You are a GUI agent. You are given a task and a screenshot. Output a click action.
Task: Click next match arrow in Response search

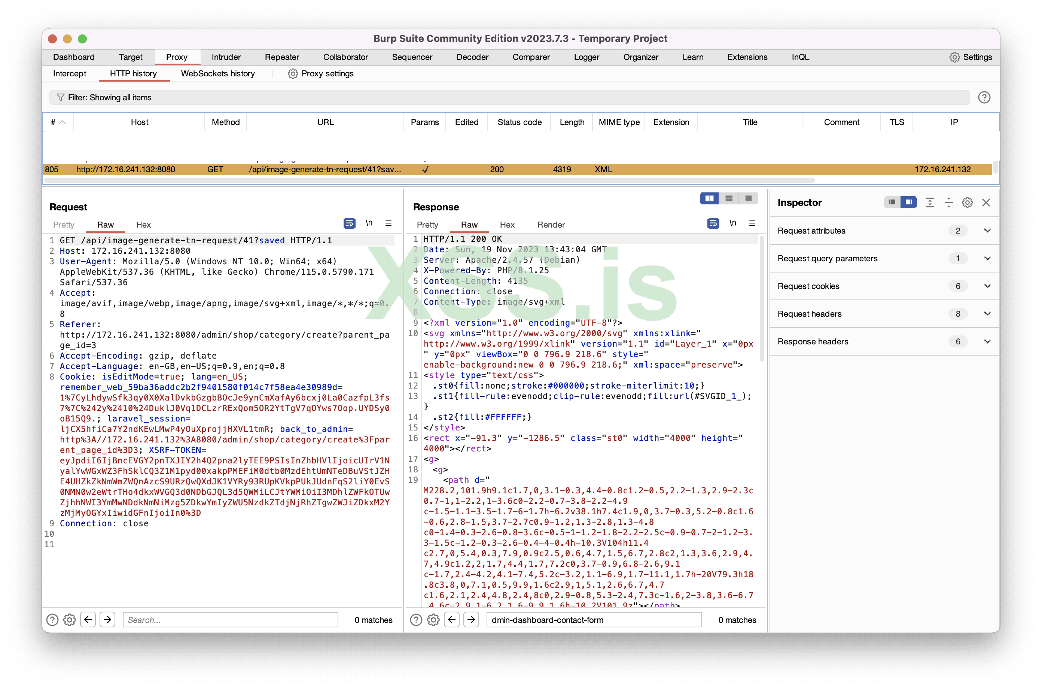pyautogui.click(x=471, y=619)
